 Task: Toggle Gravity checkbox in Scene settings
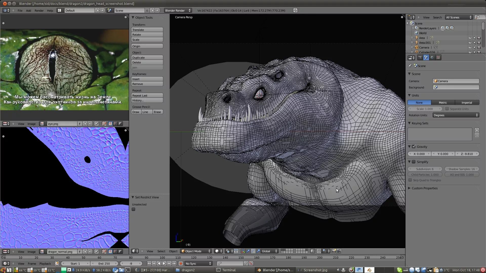click(x=414, y=147)
